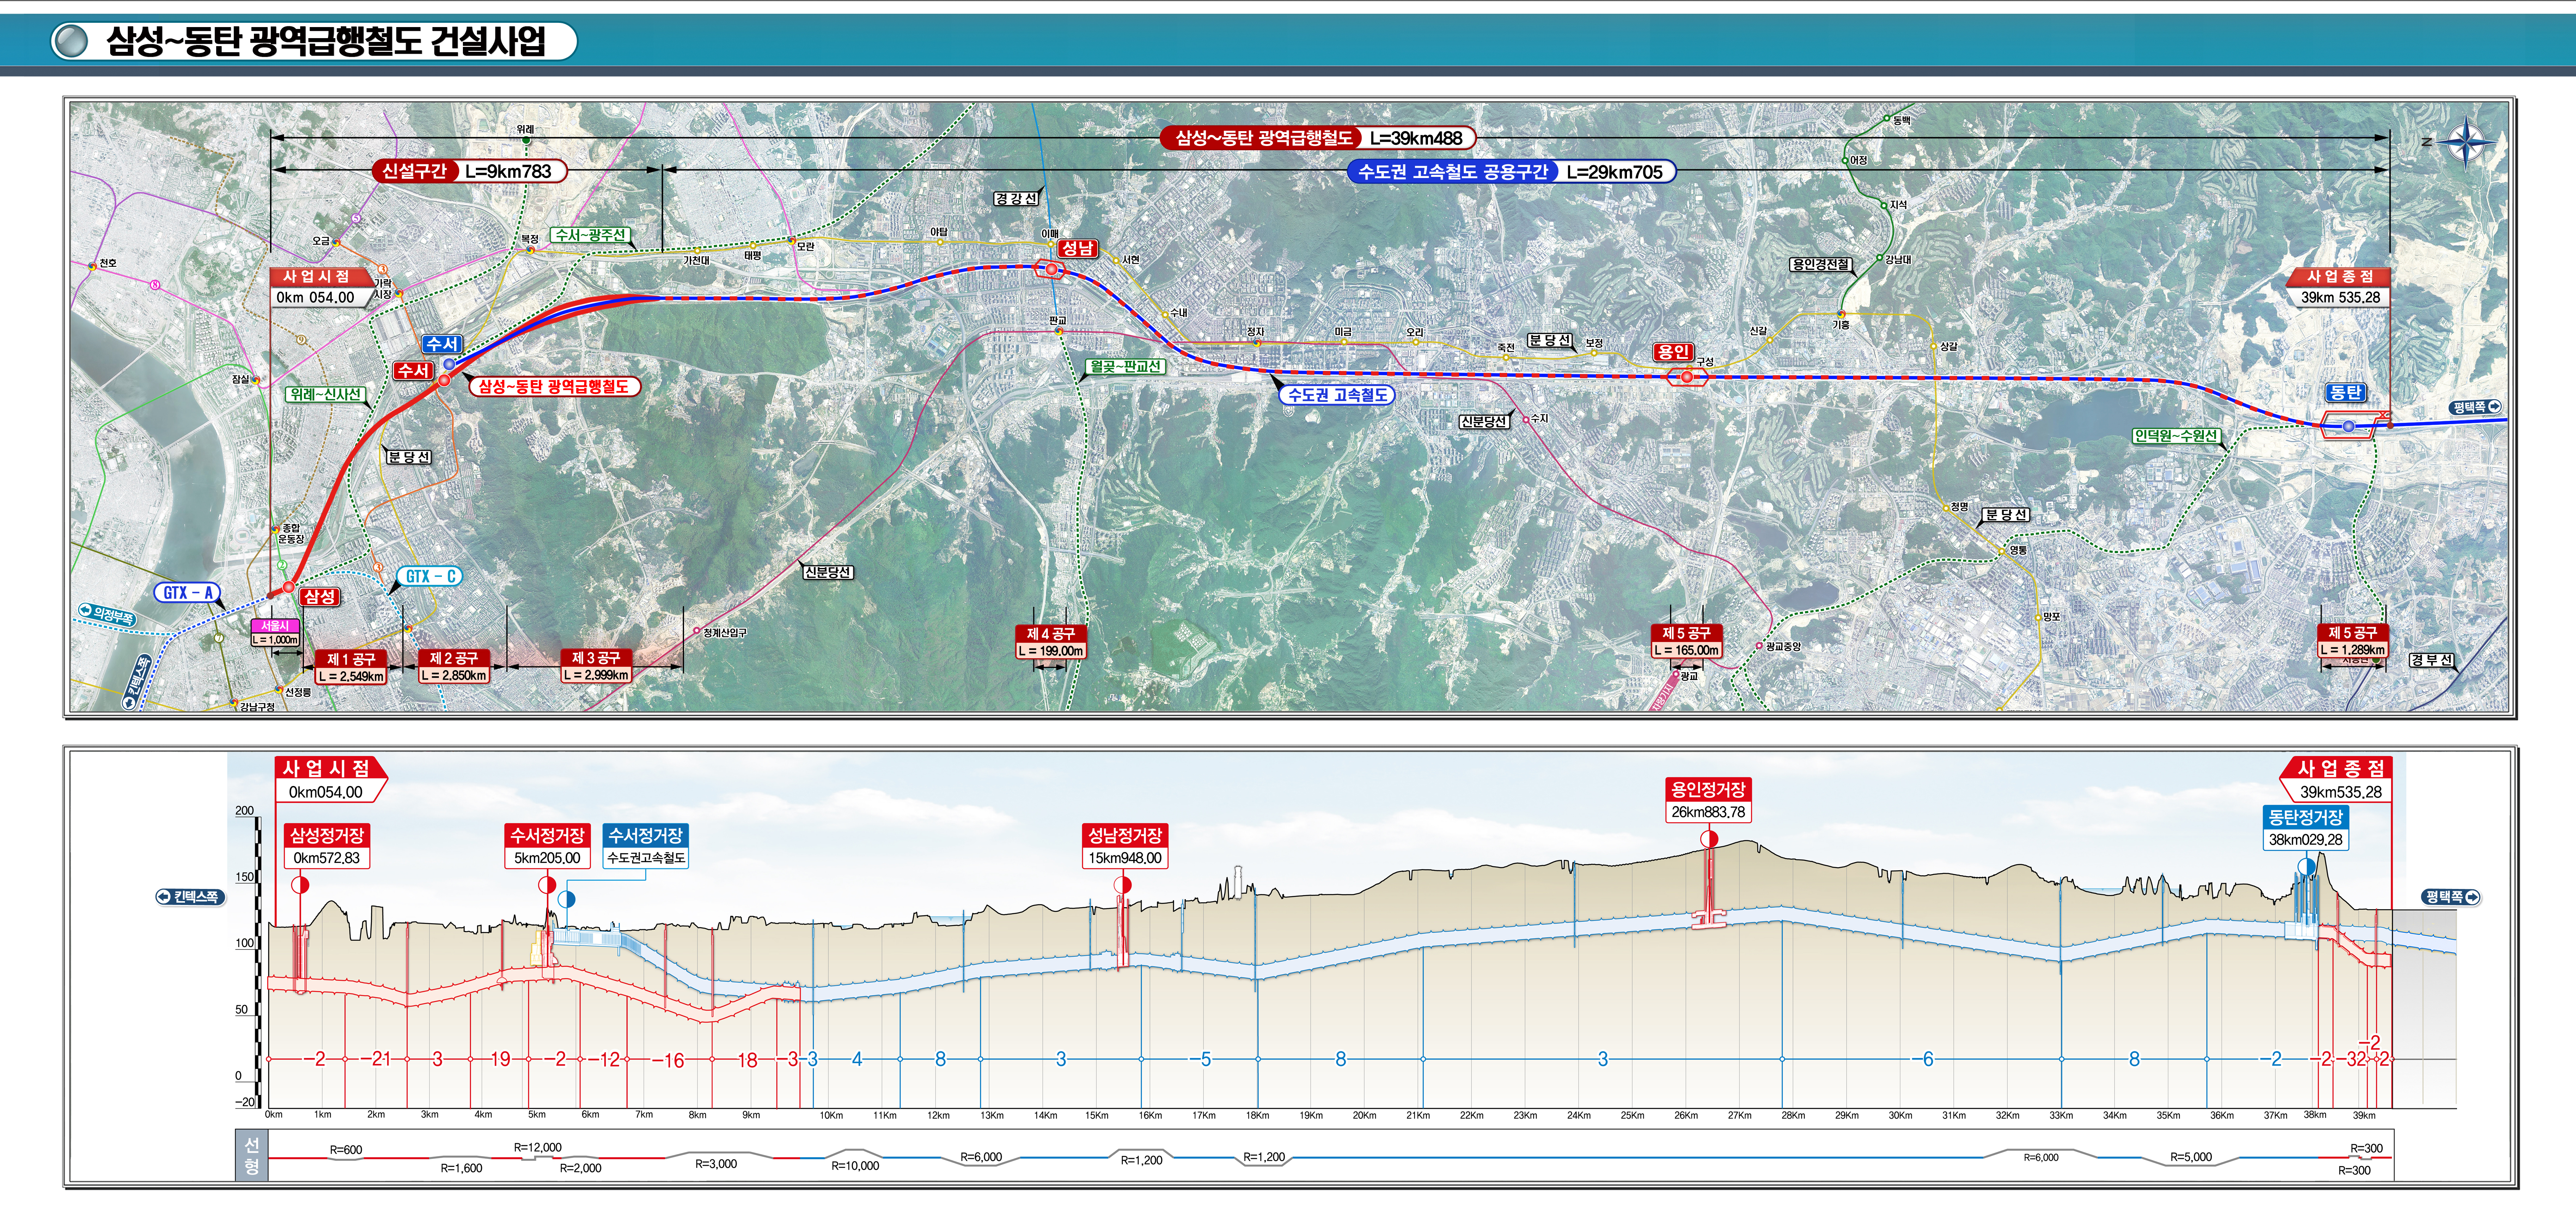2576x1216 pixels.
Task: Click the 경부선 line label
Action: [2431, 660]
